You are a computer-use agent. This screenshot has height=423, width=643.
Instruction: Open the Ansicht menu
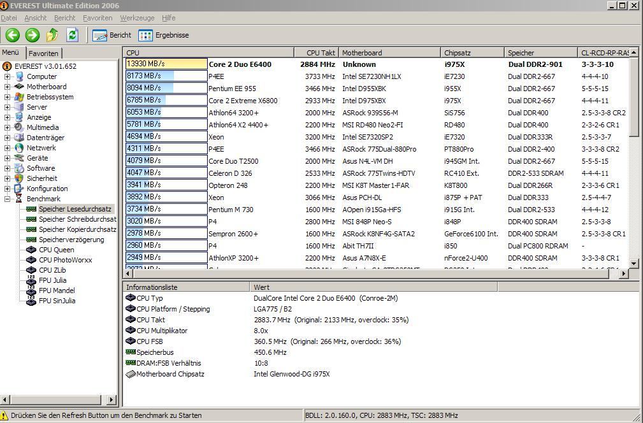tap(36, 18)
